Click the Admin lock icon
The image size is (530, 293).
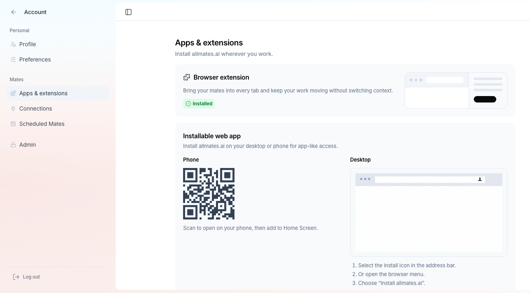13,145
